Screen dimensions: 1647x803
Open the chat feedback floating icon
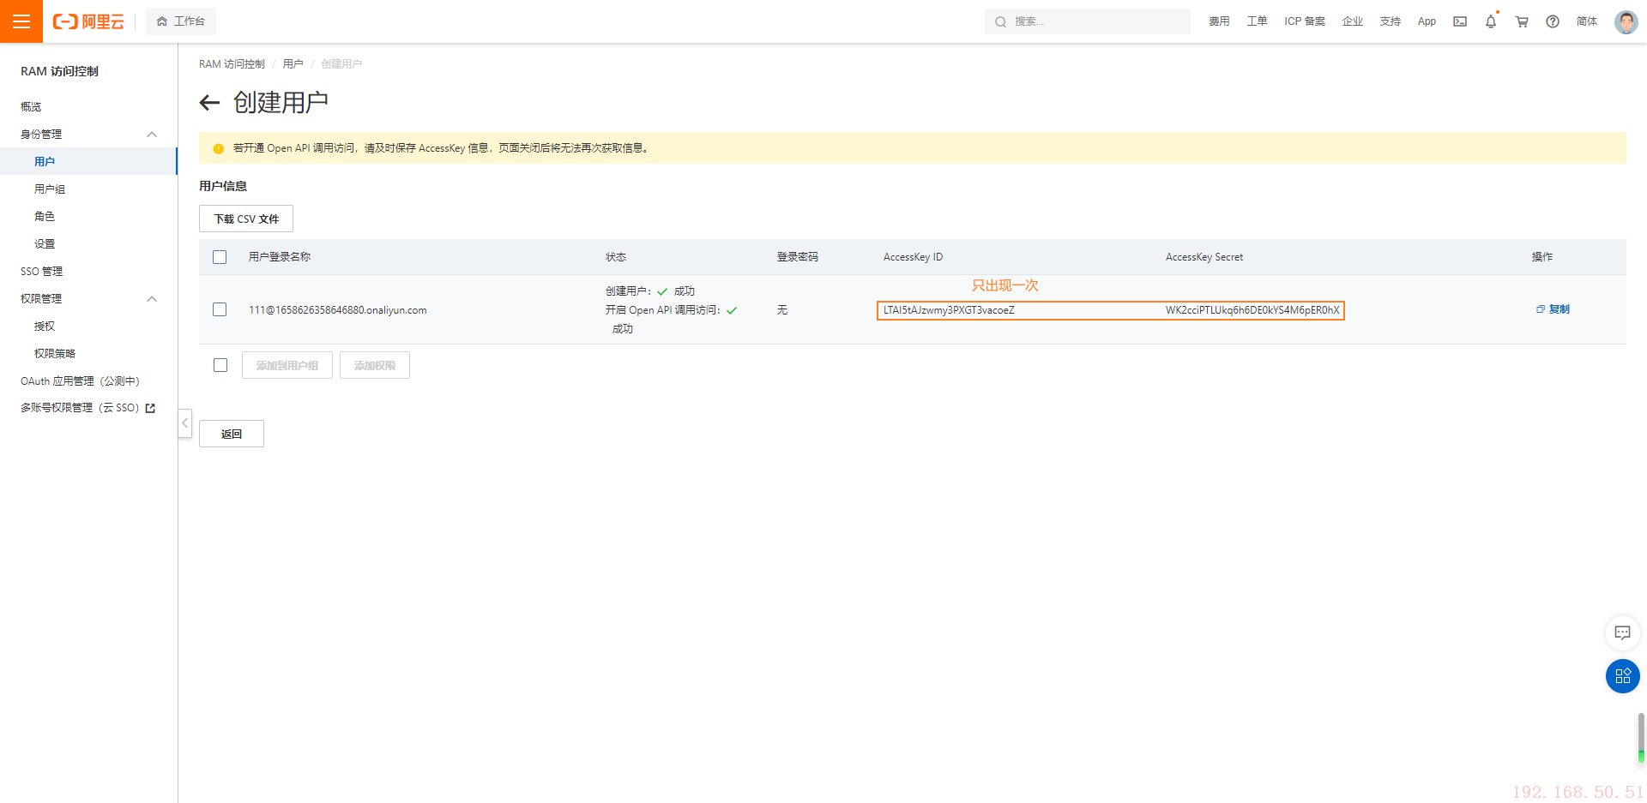pyautogui.click(x=1623, y=633)
